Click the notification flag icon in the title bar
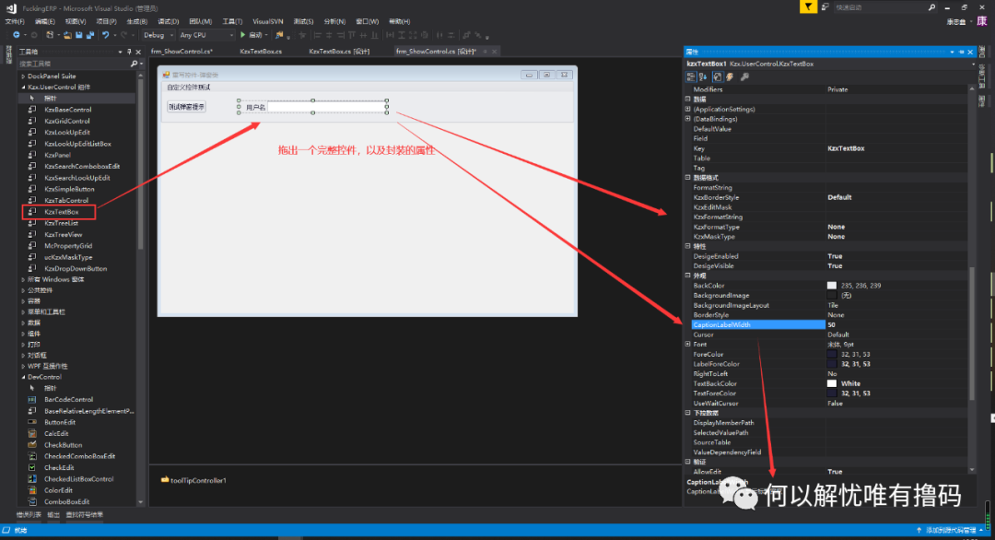 pyautogui.click(x=808, y=7)
